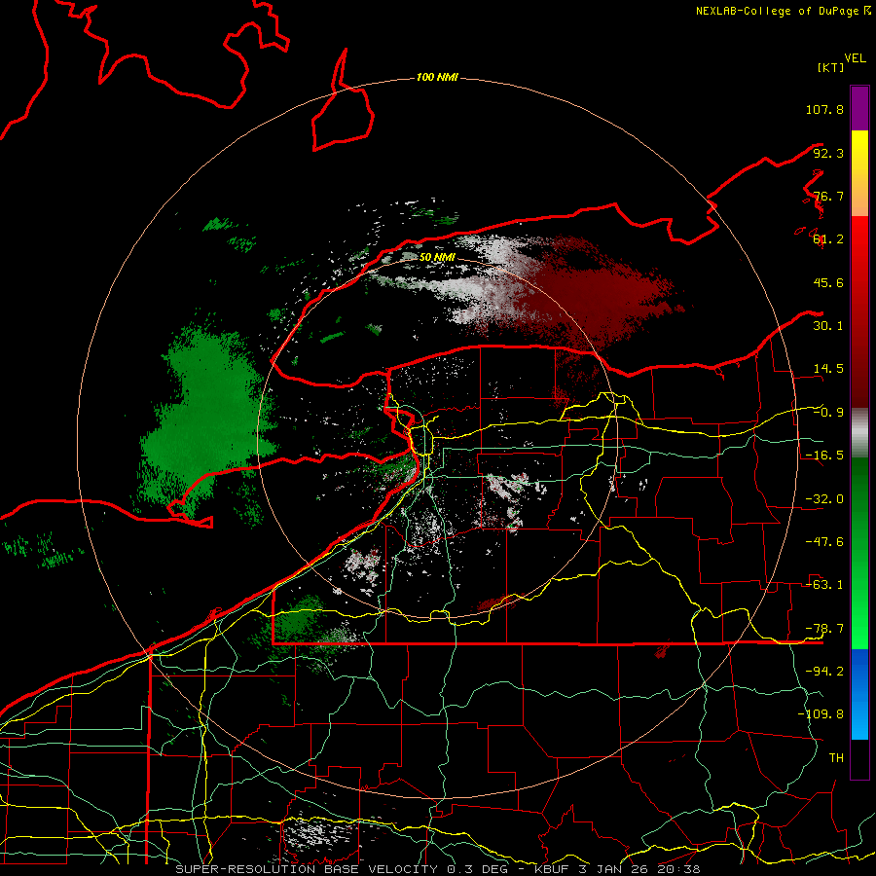Image resolution: width=876 pixels, height=876 pixels.
Task: Click the -94.2 velocity scale value
Action: tap(824, 672)
